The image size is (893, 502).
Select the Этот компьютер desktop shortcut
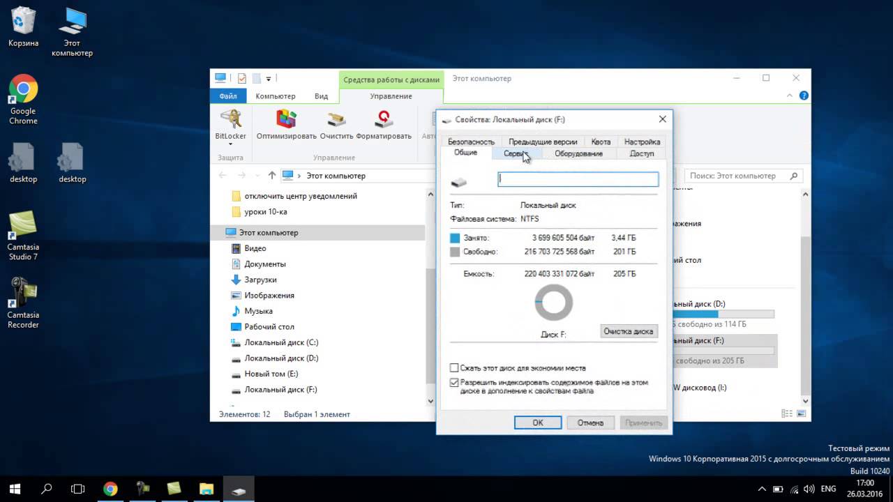[x=72, y=33]
